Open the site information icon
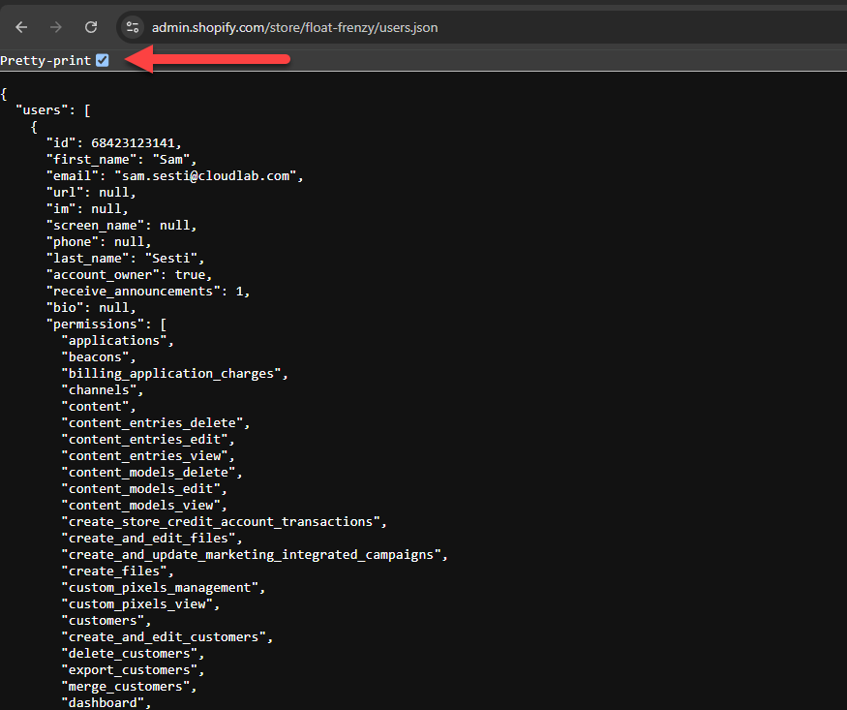Screen dimensions: 847x710 134,27
